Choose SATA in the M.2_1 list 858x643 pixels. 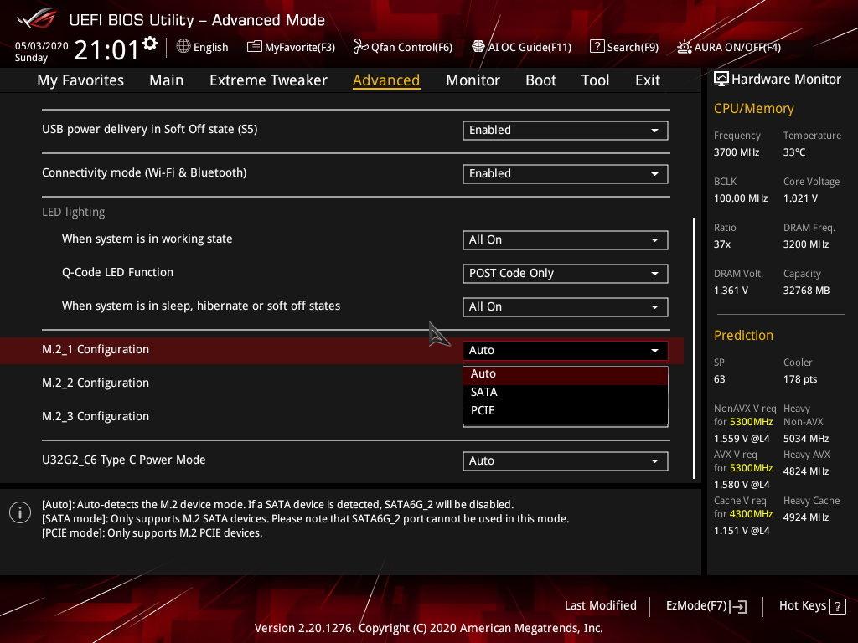click(566, 392)
